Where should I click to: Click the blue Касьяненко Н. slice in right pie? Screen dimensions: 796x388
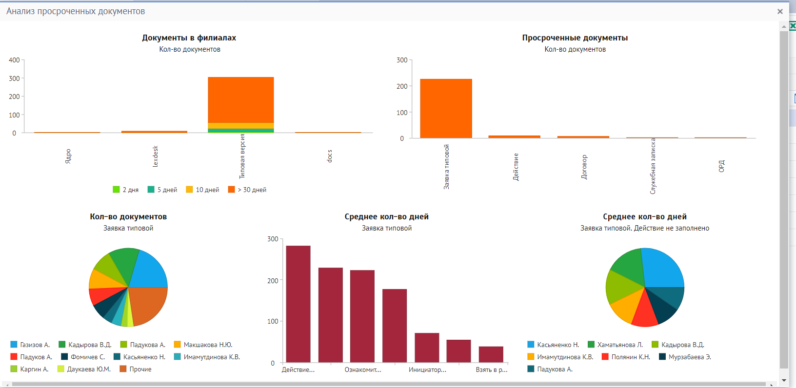tap(663, 268)
